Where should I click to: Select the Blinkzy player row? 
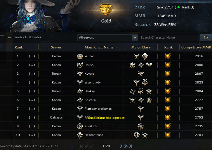106,91
